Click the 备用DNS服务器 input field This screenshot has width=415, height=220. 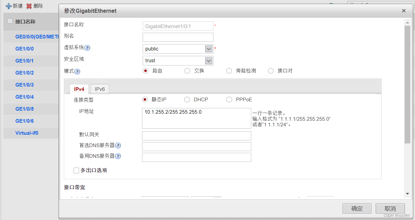pos(196,157)
